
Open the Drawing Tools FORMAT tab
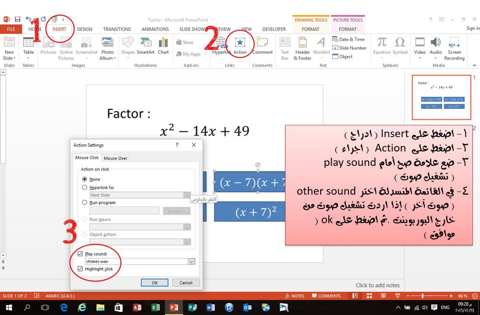[x=311, y=29]
